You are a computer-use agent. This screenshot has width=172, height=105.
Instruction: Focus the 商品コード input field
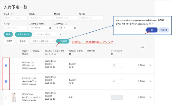coord(15,18)
